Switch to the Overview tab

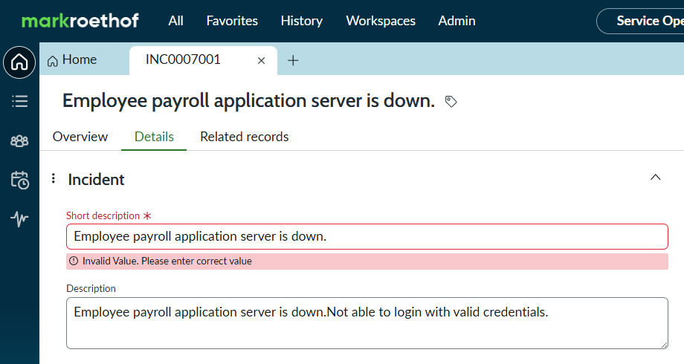[80, 137]
